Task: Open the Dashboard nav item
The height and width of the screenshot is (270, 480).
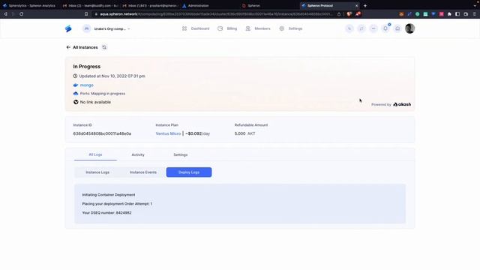Action: tap(196, 28)
